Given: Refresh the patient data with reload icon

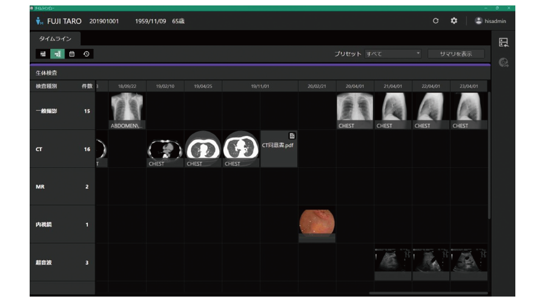Looking at the screenshot, I should [435, 21].
